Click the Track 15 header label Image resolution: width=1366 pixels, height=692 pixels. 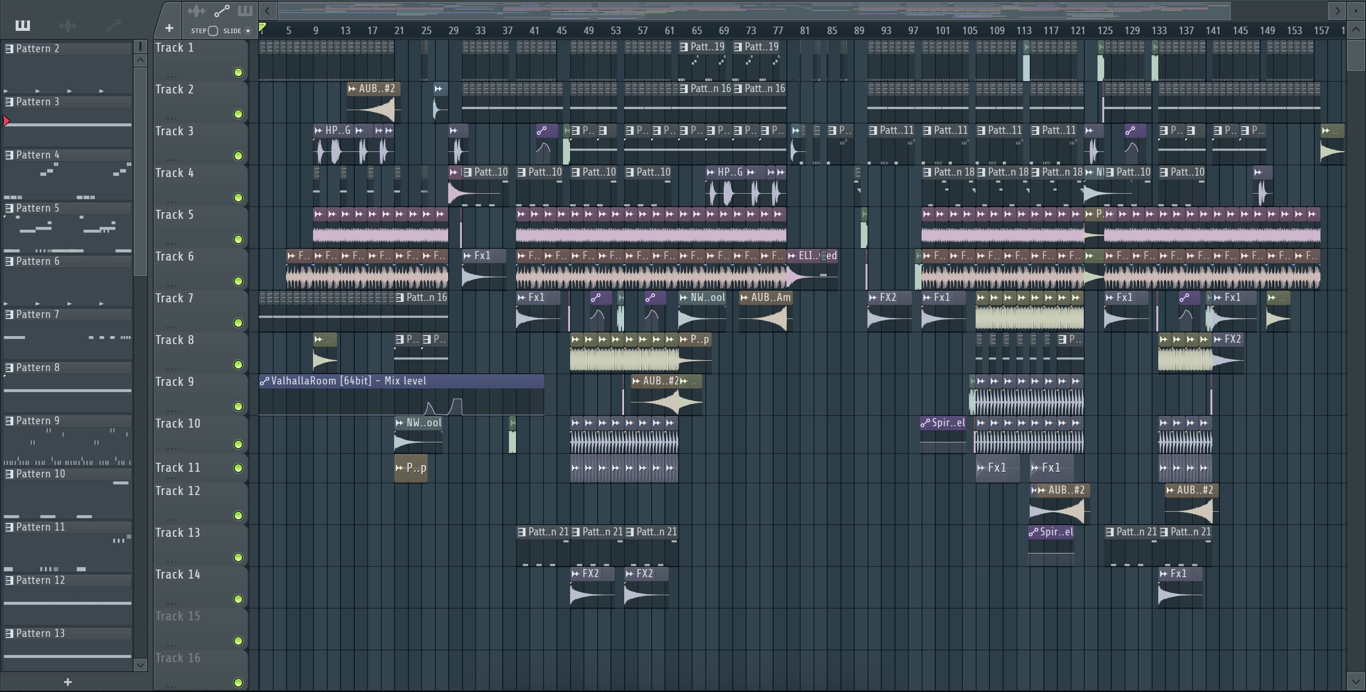coord(178,616)
